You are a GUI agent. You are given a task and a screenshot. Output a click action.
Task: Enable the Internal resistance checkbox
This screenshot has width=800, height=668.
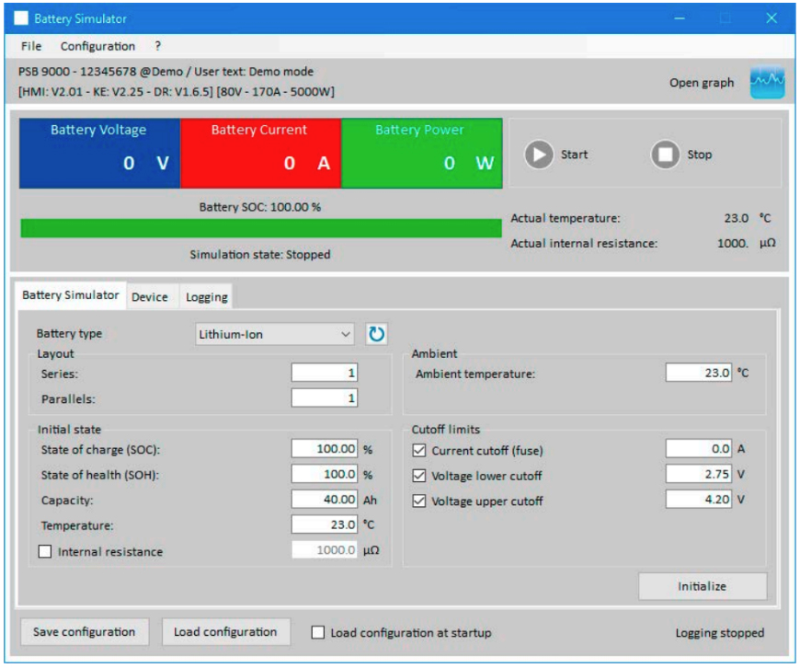[45, 552]
